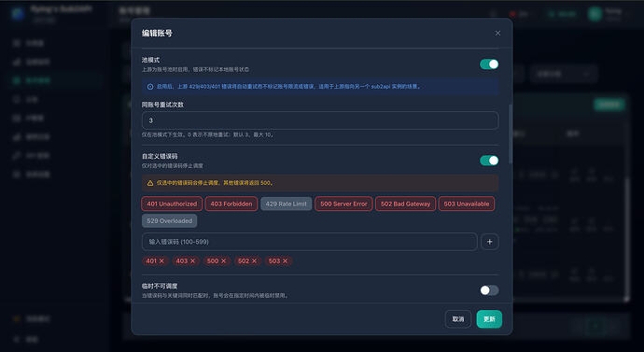The width and height of the screenshot is (644, 352).
Task: Click the warning triangle icon in yellow banner
Action: tap(150, 183)
